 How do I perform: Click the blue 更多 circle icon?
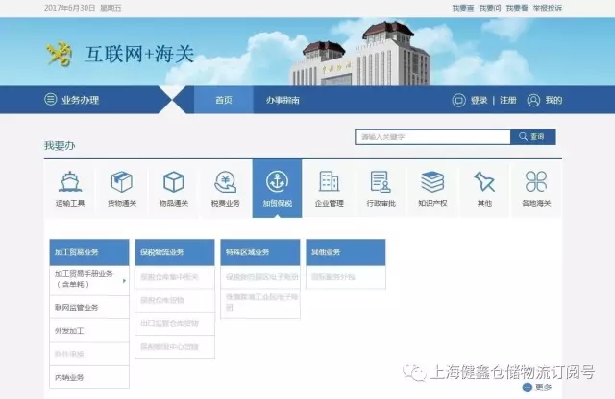(528, 387)
